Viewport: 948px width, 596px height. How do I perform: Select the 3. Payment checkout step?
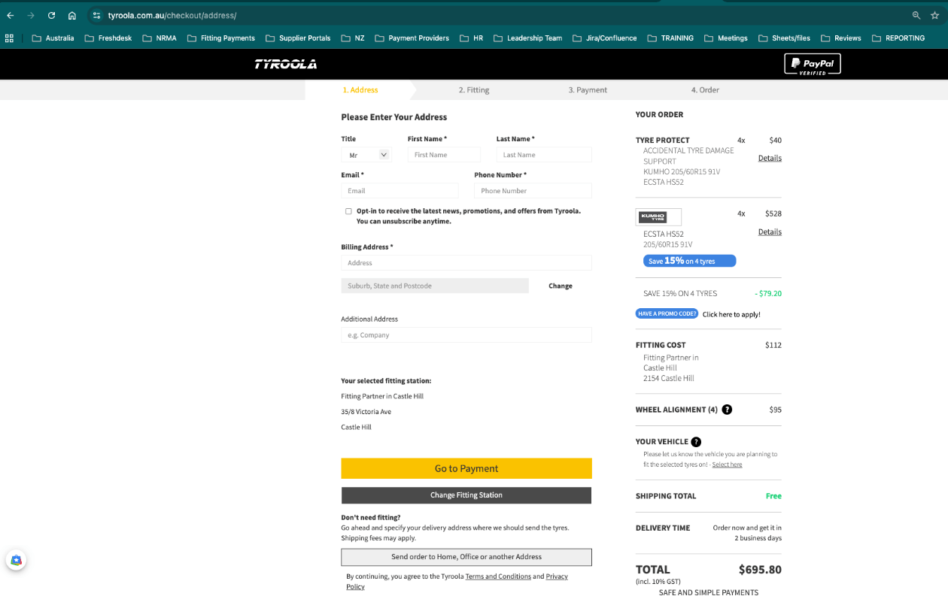(588, 90)
